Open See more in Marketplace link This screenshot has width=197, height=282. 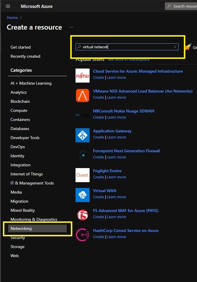pos(129,59)
